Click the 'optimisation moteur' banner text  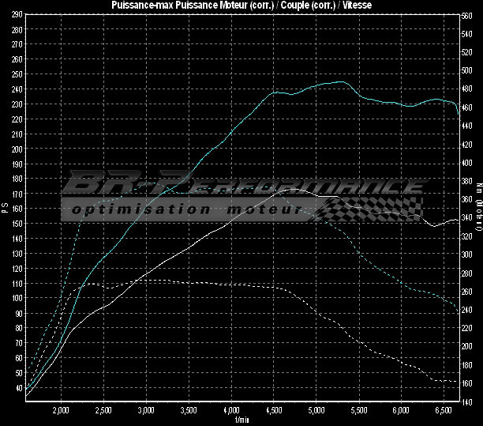click(185, 210)
